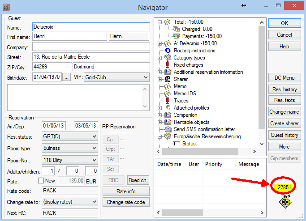Click the Fixed charges exclamation icon

point(168,65)
